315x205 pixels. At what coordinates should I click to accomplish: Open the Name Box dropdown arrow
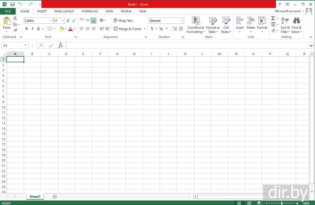pyautogui.click(x=25, y=45)
